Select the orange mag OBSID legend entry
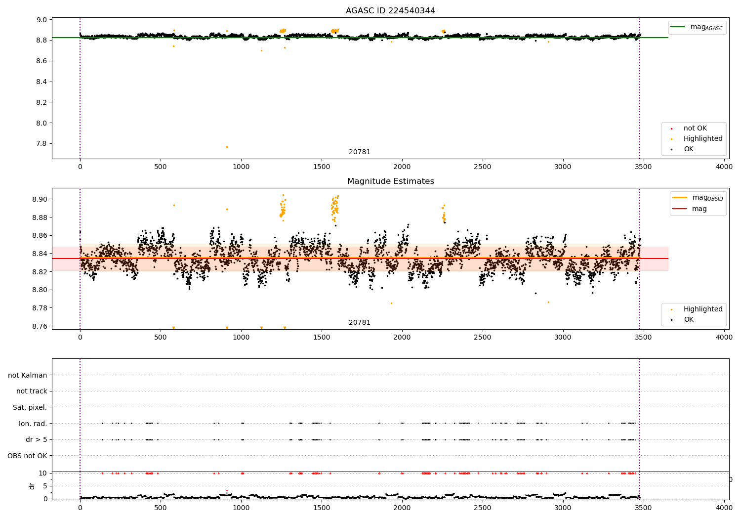741x519 pixels. [x=697, y=198]
